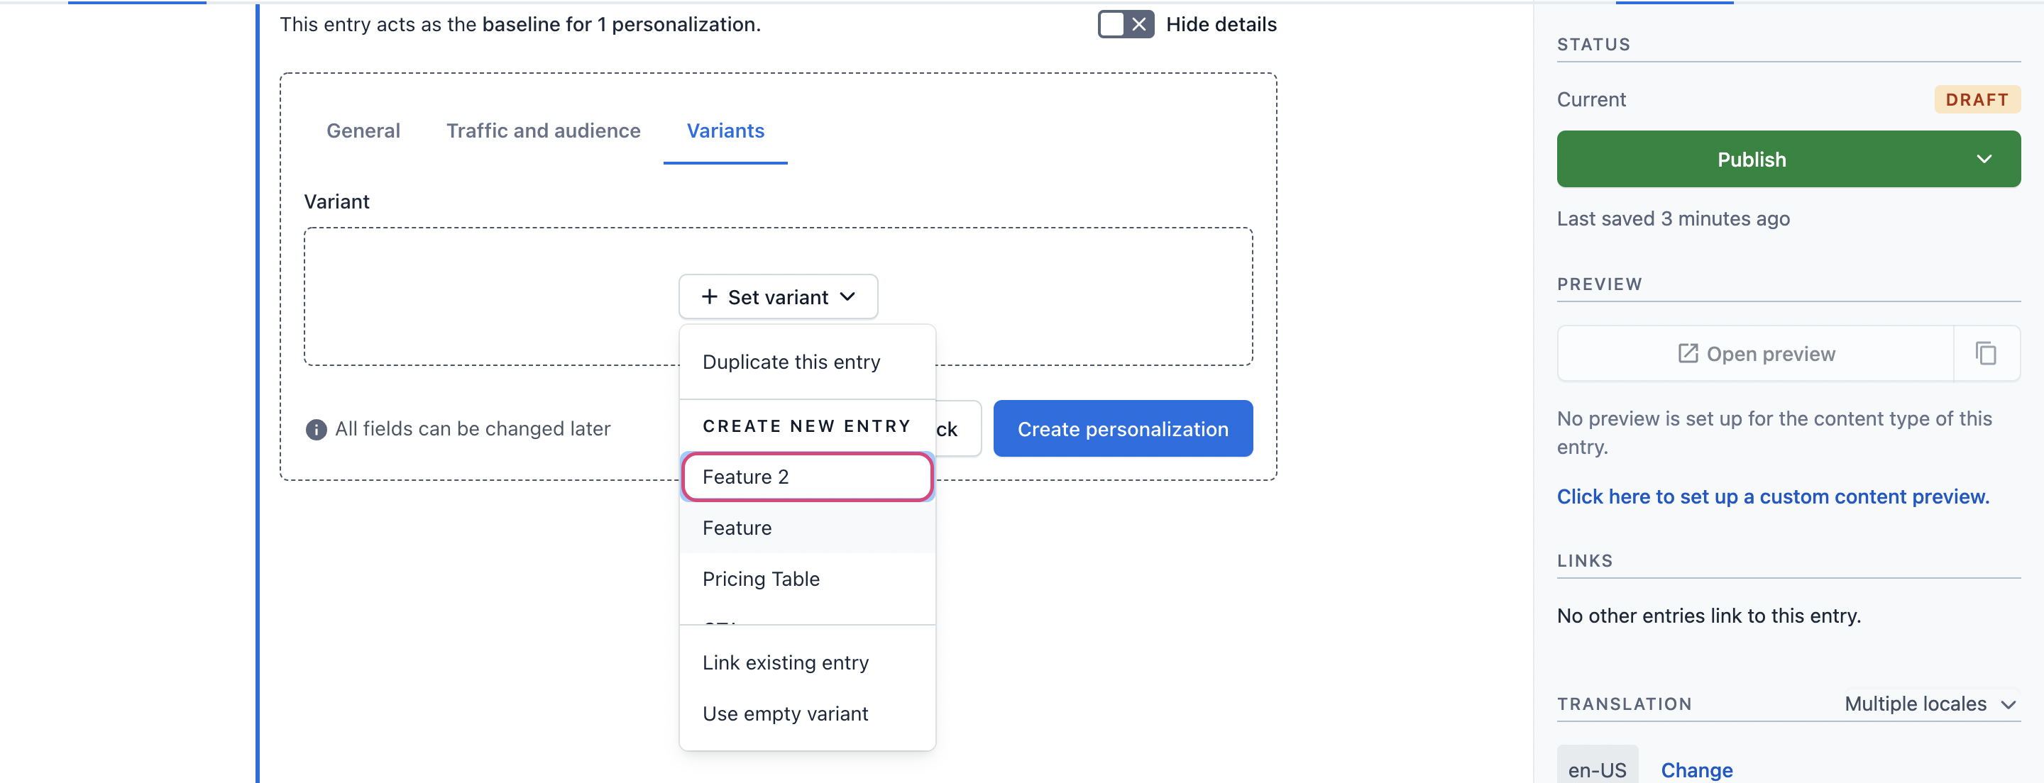Open the Multiple locales dropdown

(1930, 704)
